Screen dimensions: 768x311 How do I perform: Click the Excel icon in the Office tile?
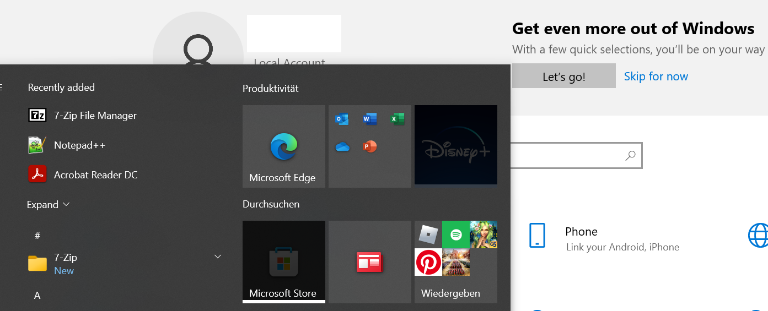398,119
